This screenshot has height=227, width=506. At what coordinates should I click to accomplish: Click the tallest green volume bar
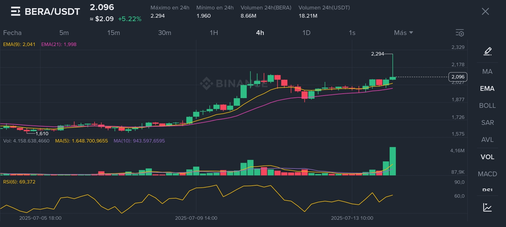(x=393, y=161)
